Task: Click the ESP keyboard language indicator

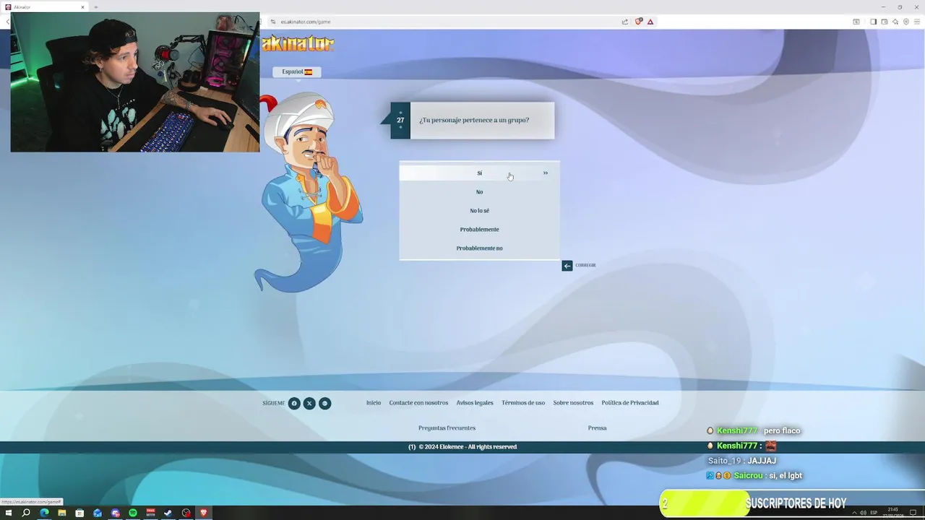Action: point(874,513)
